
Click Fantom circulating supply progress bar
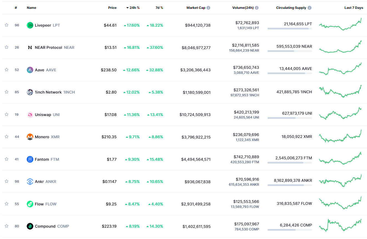[x=290, y=163]
